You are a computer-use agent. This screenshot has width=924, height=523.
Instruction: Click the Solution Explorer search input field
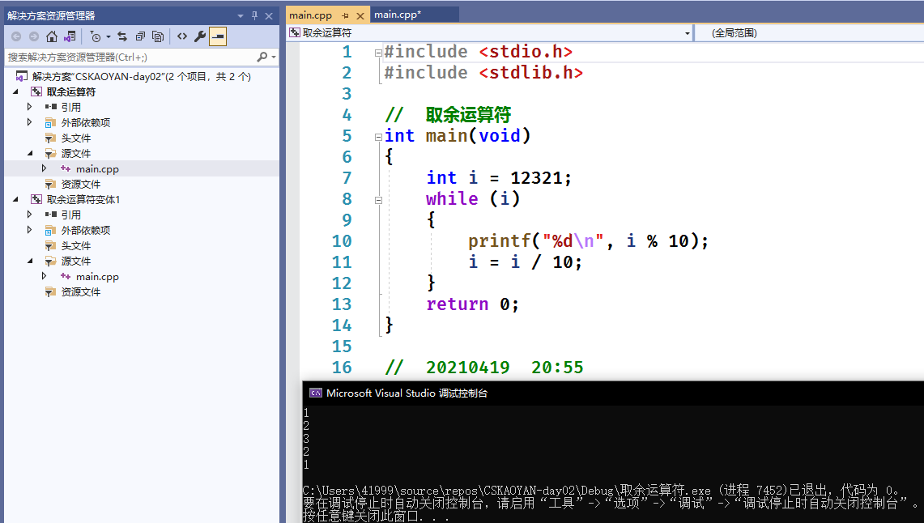coord(130,57)
